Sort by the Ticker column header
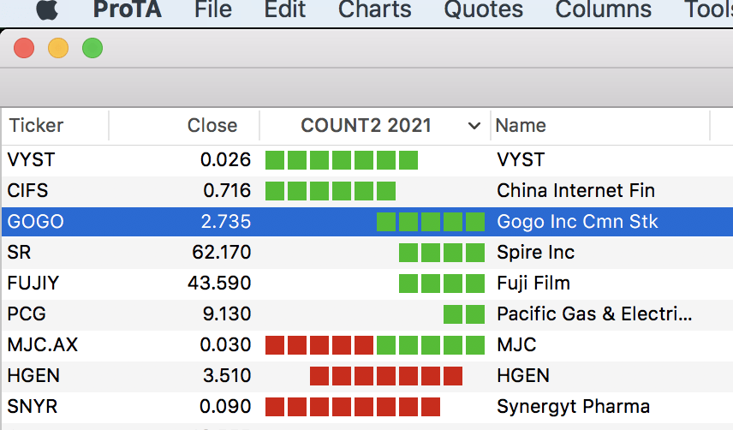 click(x=37, y=125)
